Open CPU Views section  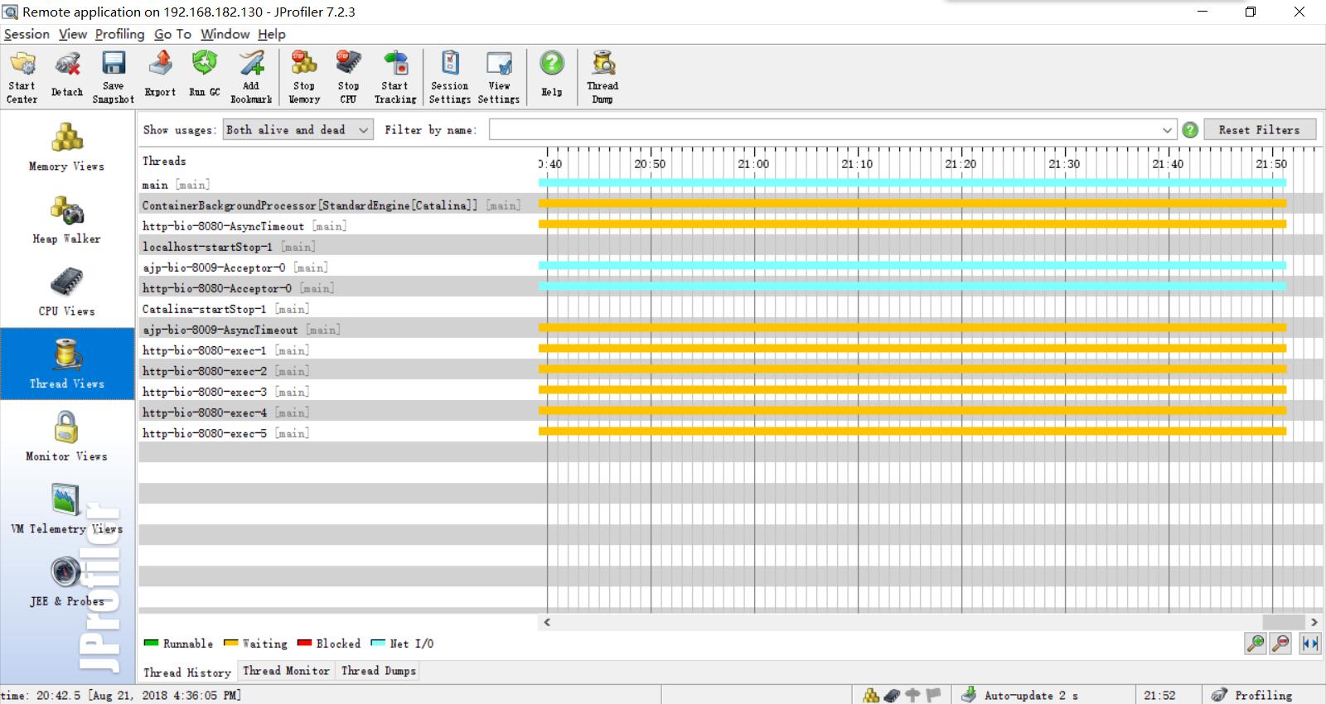pos(67,292)
